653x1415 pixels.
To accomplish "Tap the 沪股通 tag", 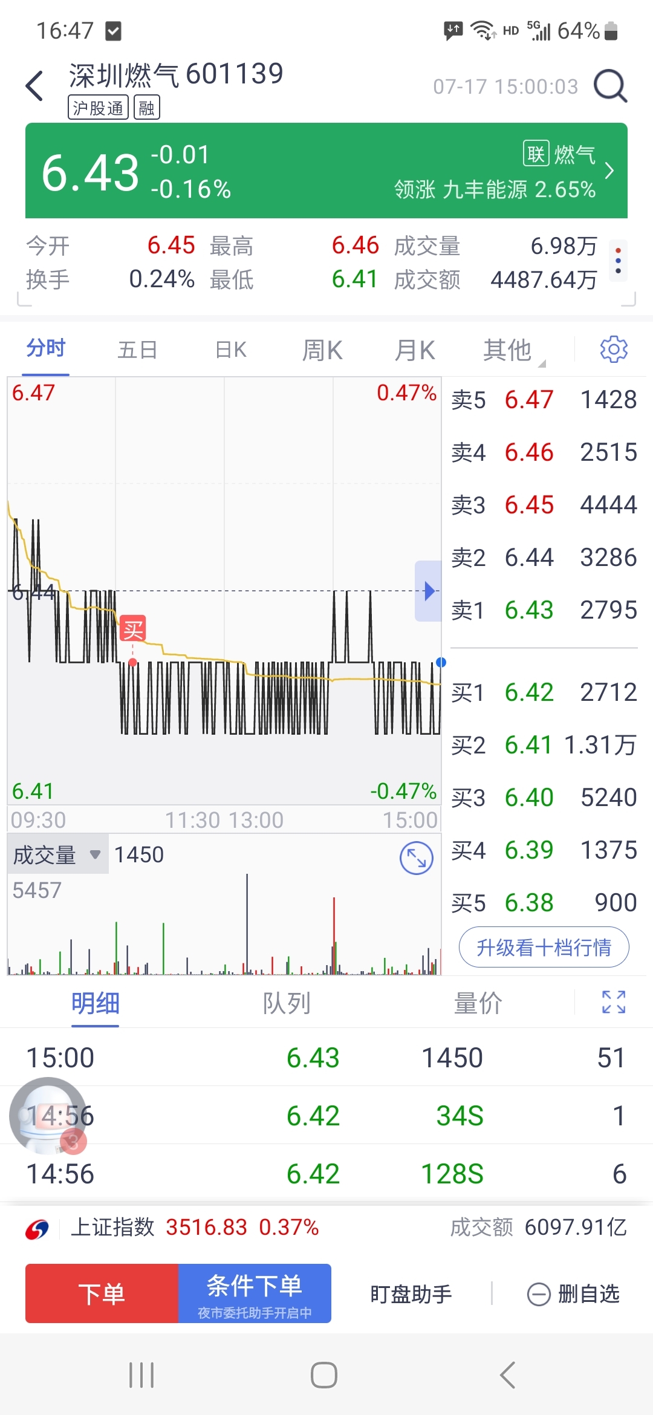I will [98, 108].
